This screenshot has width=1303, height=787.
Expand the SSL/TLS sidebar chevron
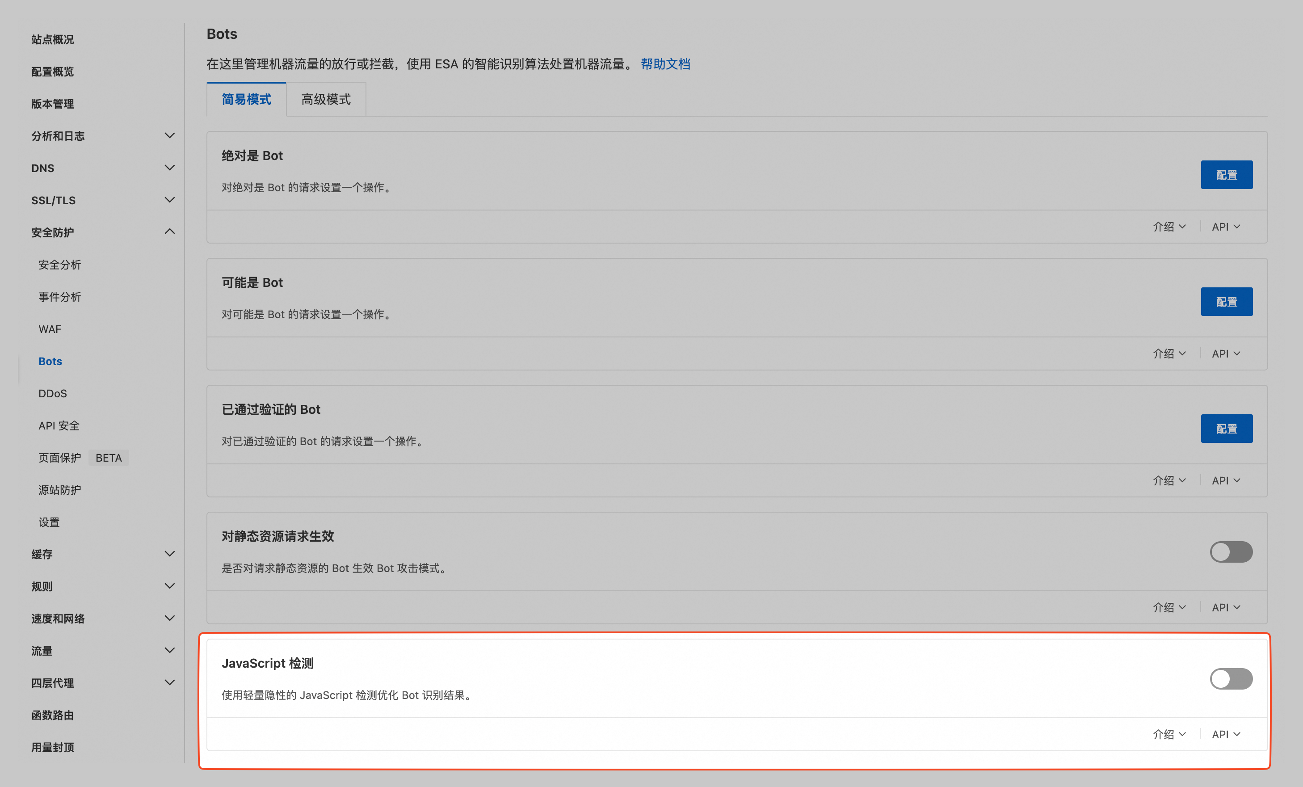click(169, 200)
